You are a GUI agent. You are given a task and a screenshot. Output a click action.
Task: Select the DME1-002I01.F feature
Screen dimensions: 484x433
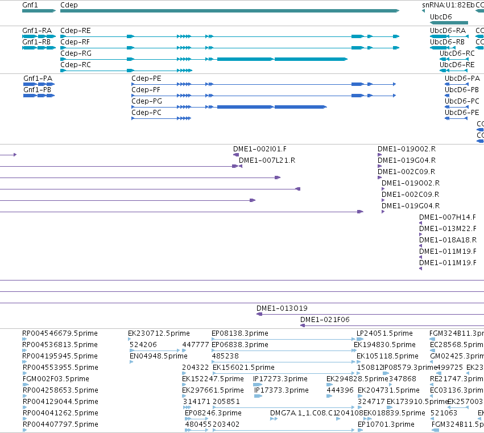(260, 149)
